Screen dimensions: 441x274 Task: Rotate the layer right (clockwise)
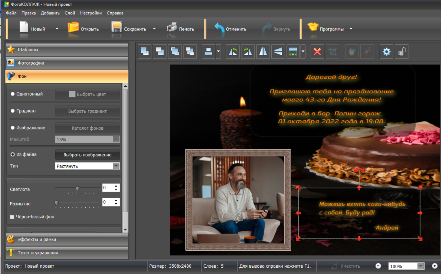tap(248, 52)
